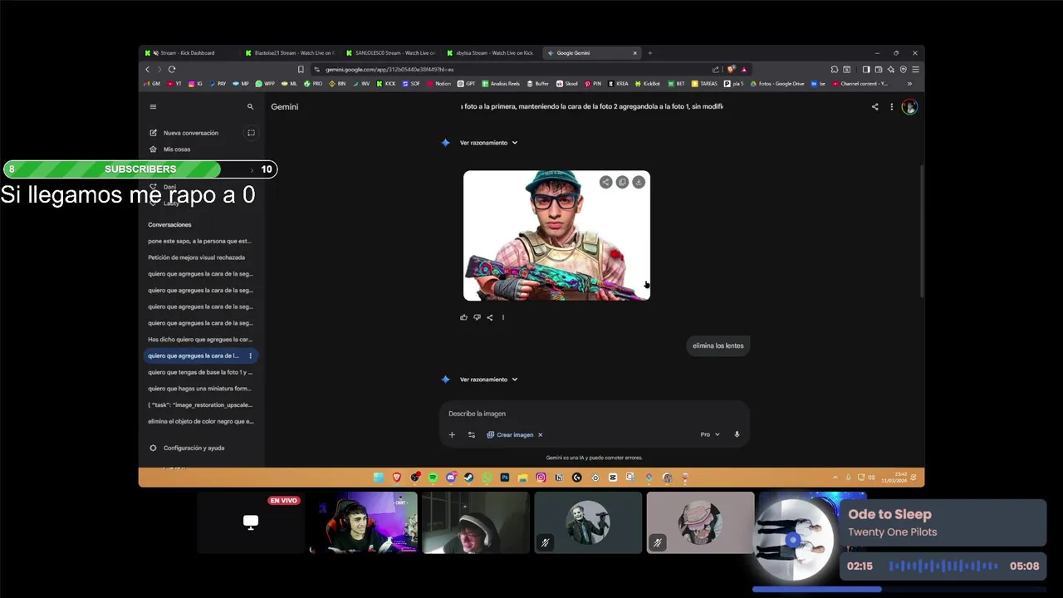Download the generated image with the download icon
This screenshot has height=598, width=1063.
coord(639,182)
